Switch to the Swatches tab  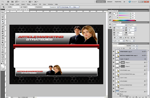coord(122,11)
